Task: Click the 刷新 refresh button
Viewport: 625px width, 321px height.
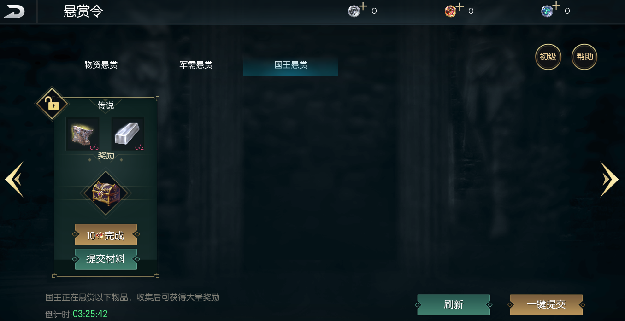Action: (454, 305)
